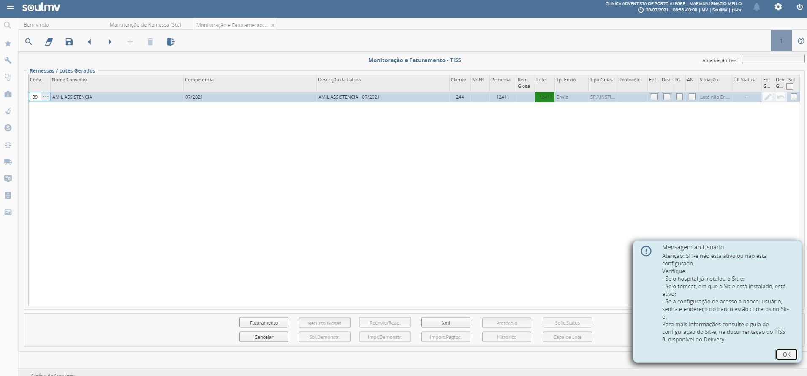Open the ID card sidebar icon

click(8, 212)
